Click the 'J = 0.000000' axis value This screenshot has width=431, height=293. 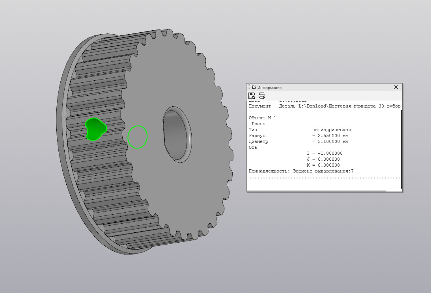(323, 159)
